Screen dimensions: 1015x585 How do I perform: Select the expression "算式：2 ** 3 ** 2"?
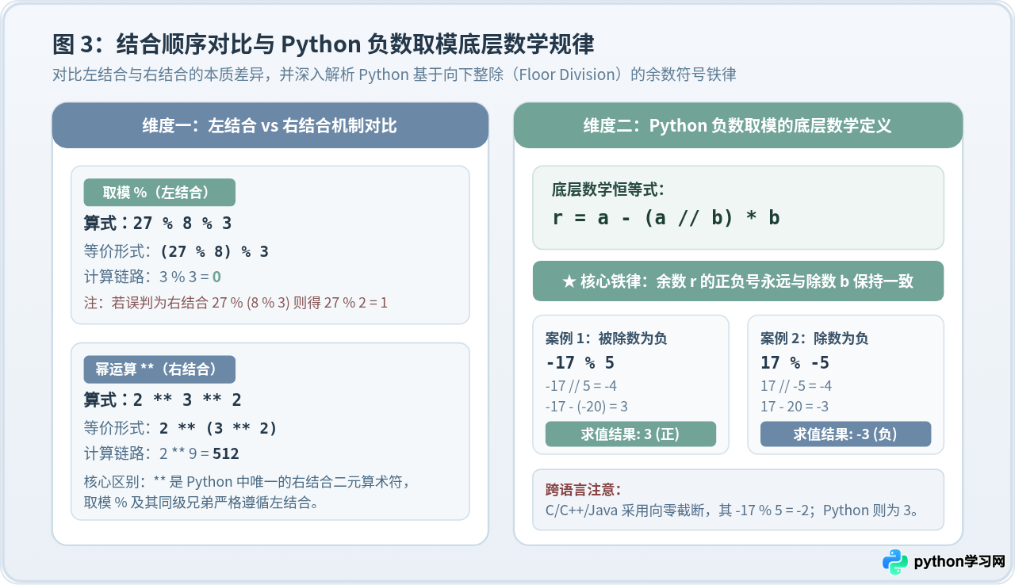pyautogui.click(x=163, y=400)
